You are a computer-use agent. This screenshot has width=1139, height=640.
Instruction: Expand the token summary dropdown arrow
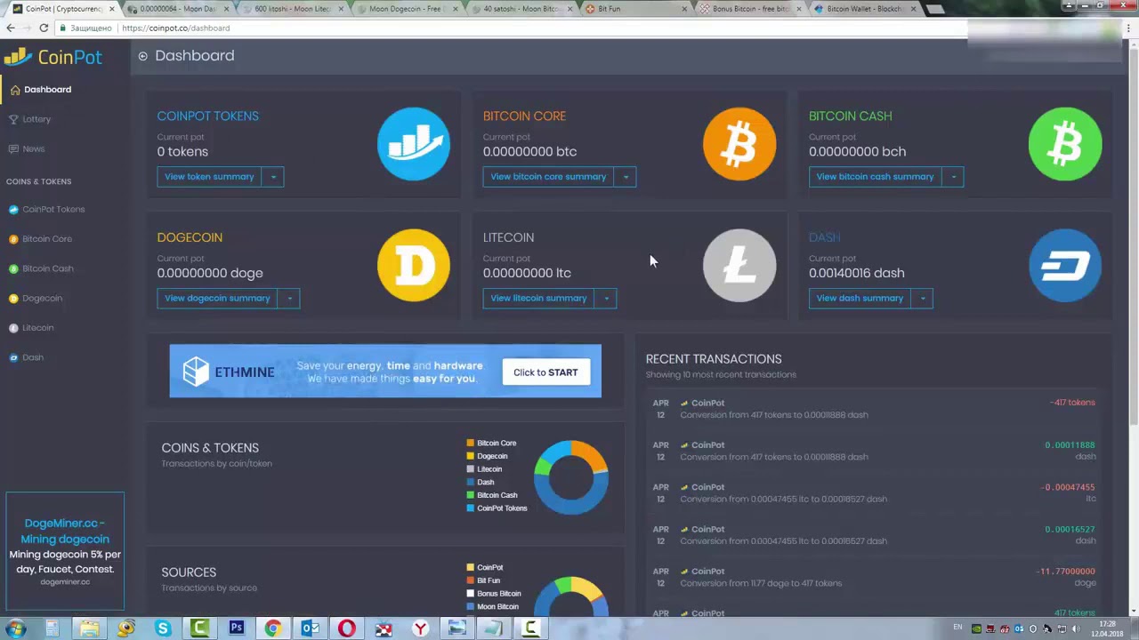coord(273,177)
